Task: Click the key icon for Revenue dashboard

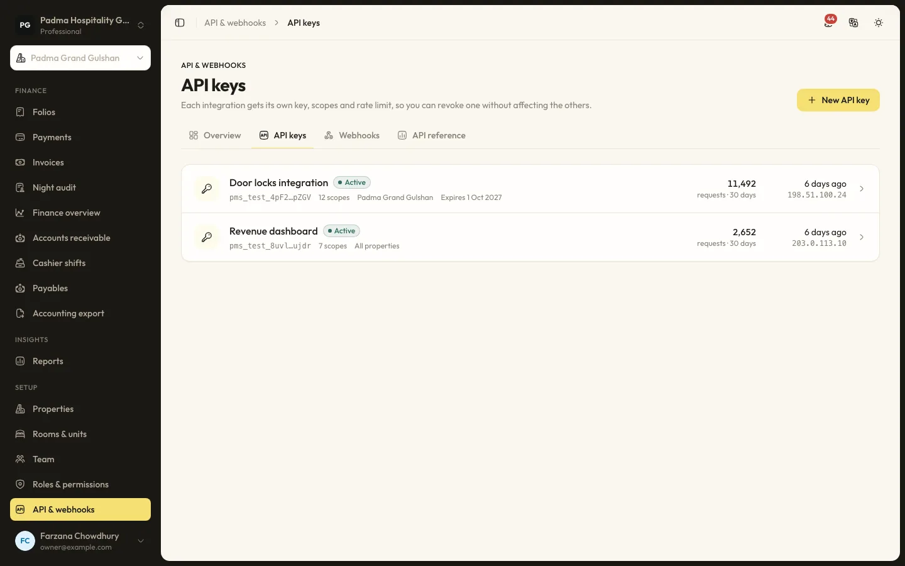Action: (x=207, y=237)
